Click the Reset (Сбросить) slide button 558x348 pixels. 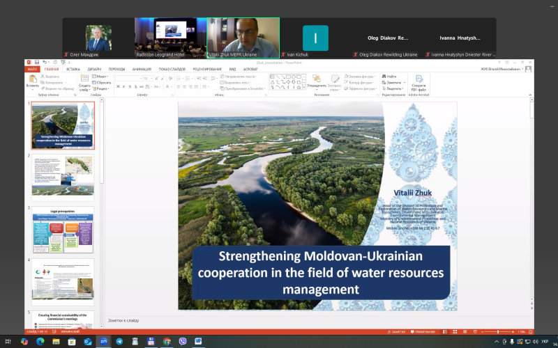coord(102,82)
